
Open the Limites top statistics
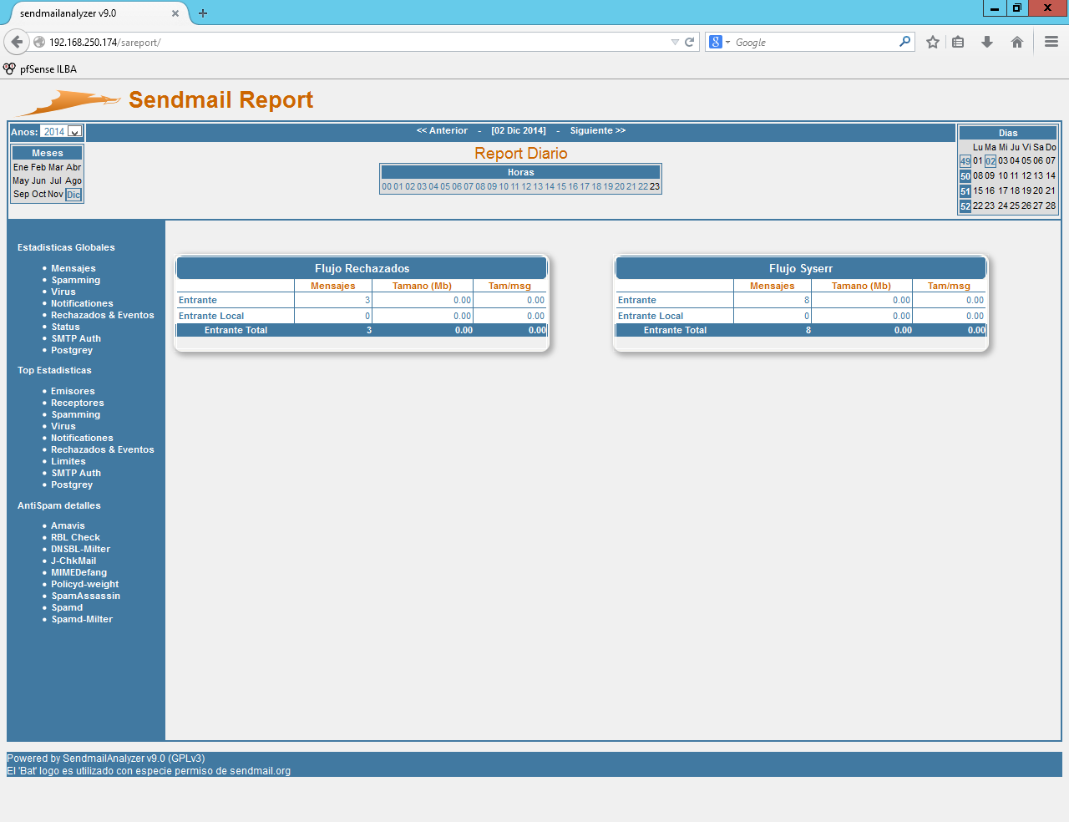68,461
